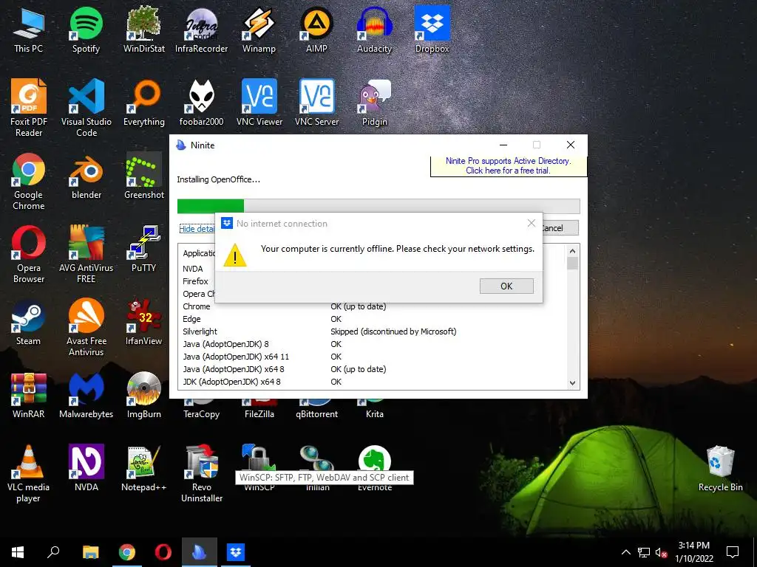Open the notification center icon

pos(733,552)
